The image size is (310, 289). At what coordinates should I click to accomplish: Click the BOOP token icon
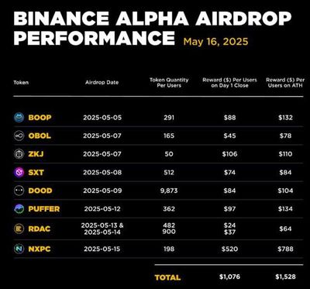[19, 118]
